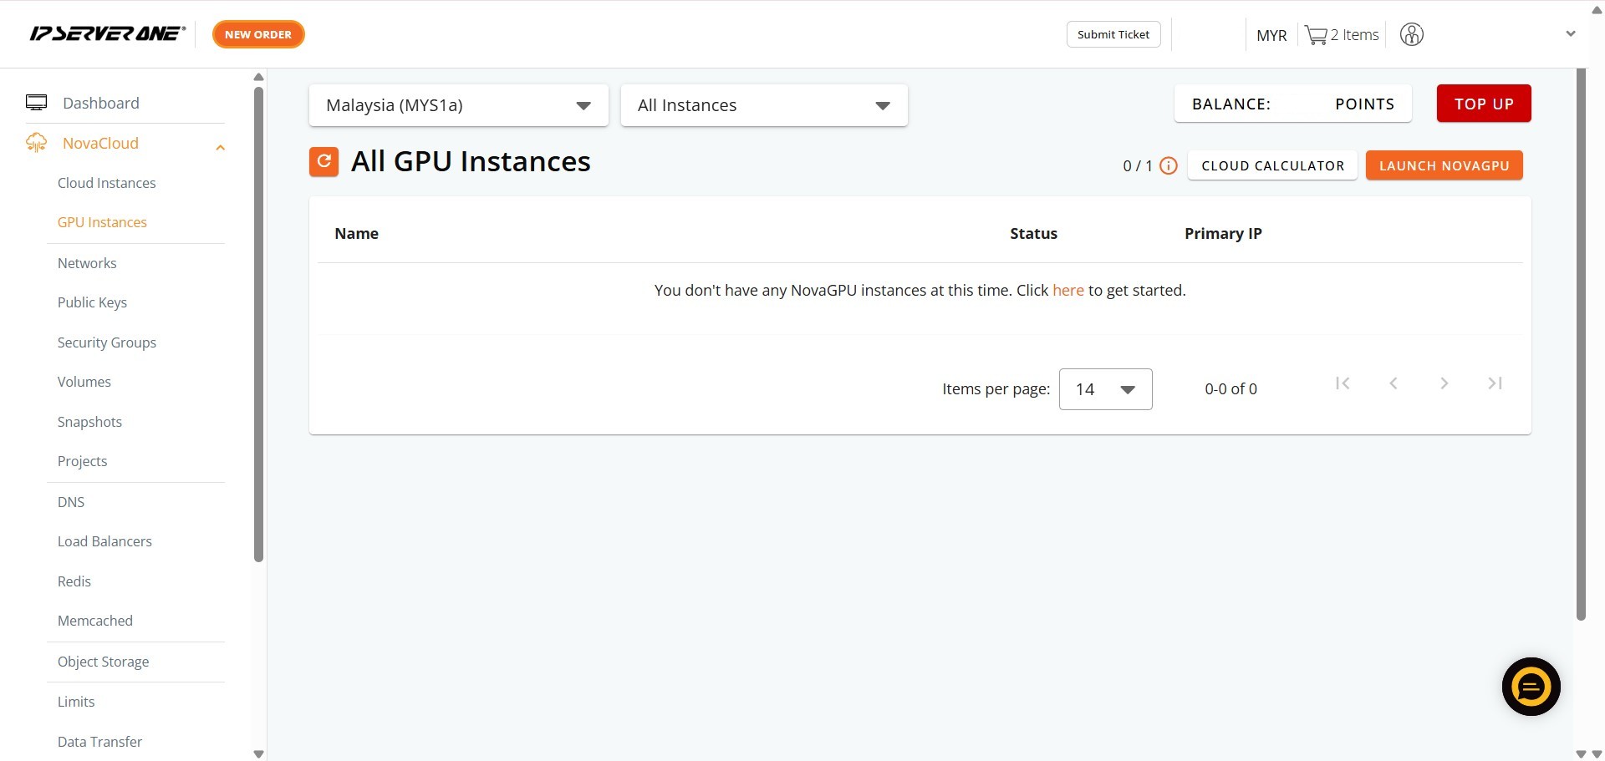Image resolution: width=1605 pixels, height=761 pixels.
Task: Open the shopping cart with 2 items
Action: click(1341, 35)
